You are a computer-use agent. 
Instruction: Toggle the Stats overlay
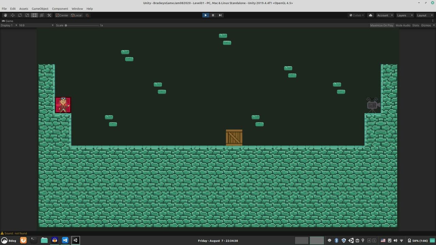[416, 25]
